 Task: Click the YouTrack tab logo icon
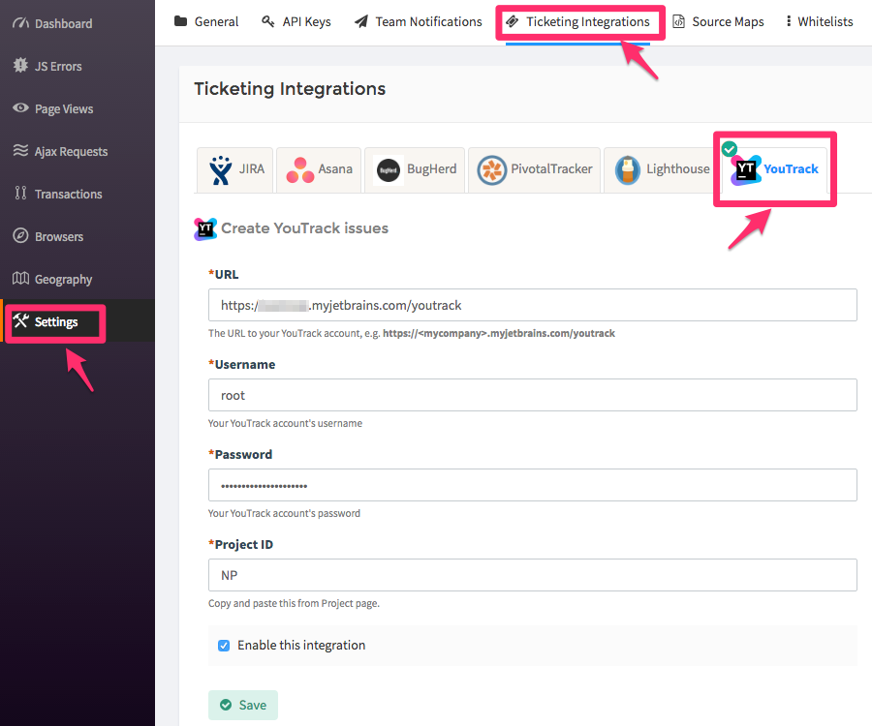(x=745, y=170)
